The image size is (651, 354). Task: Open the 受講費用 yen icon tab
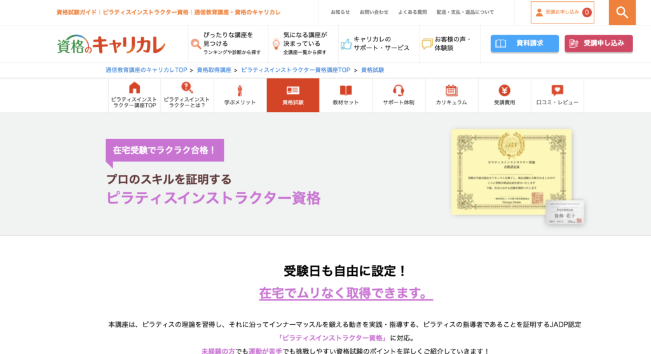(x=504, y=95)
